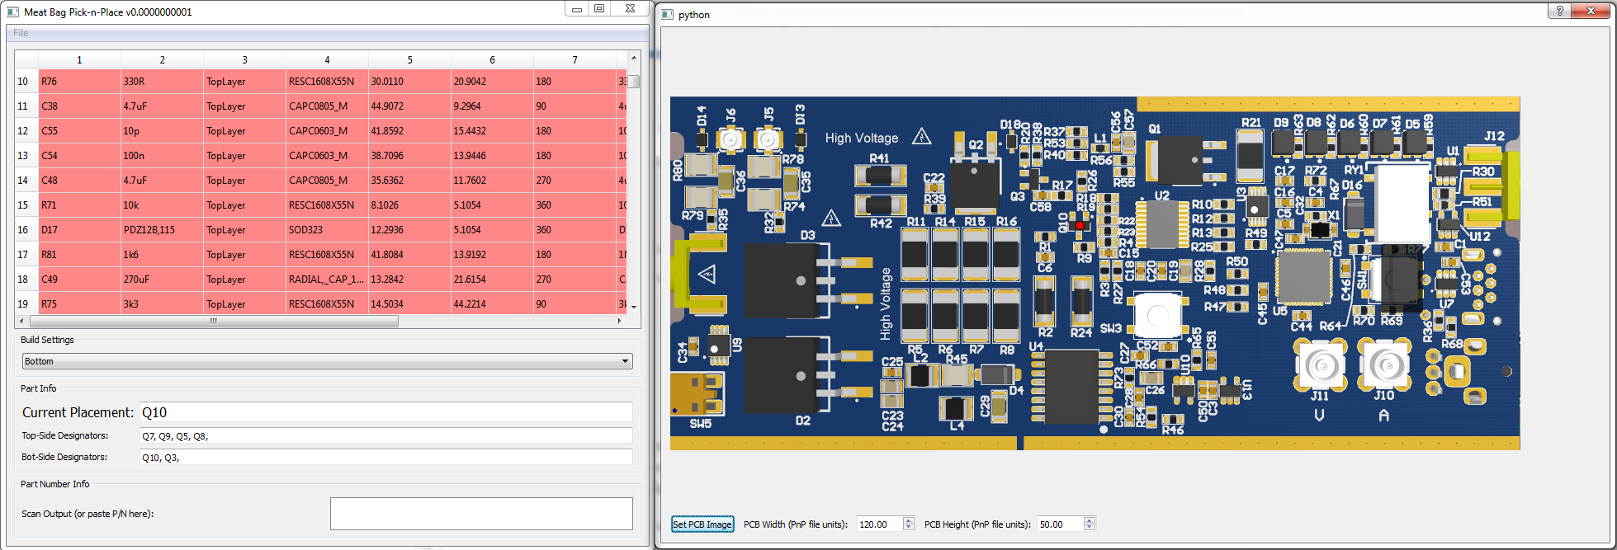
Task: Click the 1k6 value cell
Action: click(x=162, y=255)
